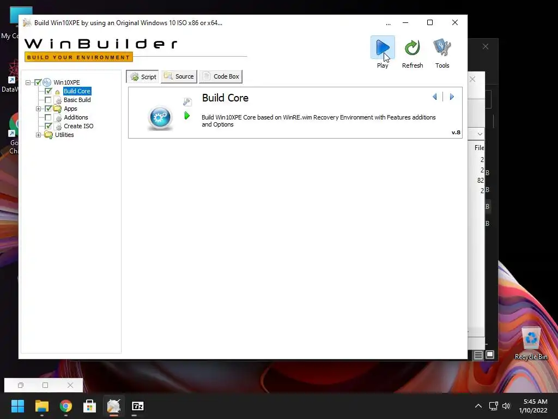Toggle the Apps folder checkbox
The width and height of the screenshot is (558, 419).
click(x=48, y=109)
